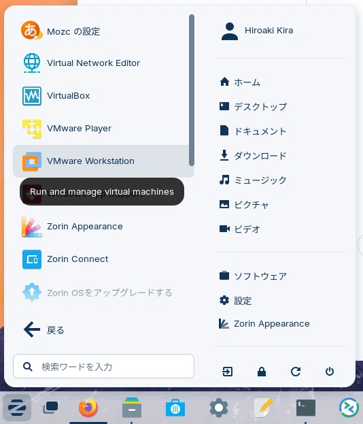Open Firefox from the taskbar
Viewport: 363px width, 424px height.
pyautogui.click(x=88, y=408)
